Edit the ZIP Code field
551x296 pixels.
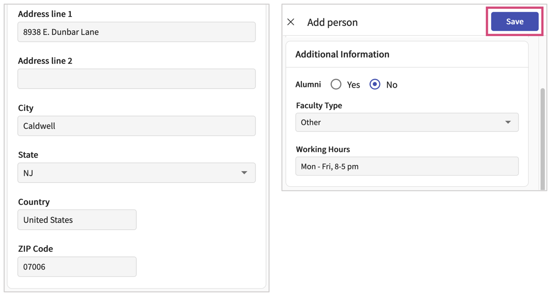click(x=77, y=267)
